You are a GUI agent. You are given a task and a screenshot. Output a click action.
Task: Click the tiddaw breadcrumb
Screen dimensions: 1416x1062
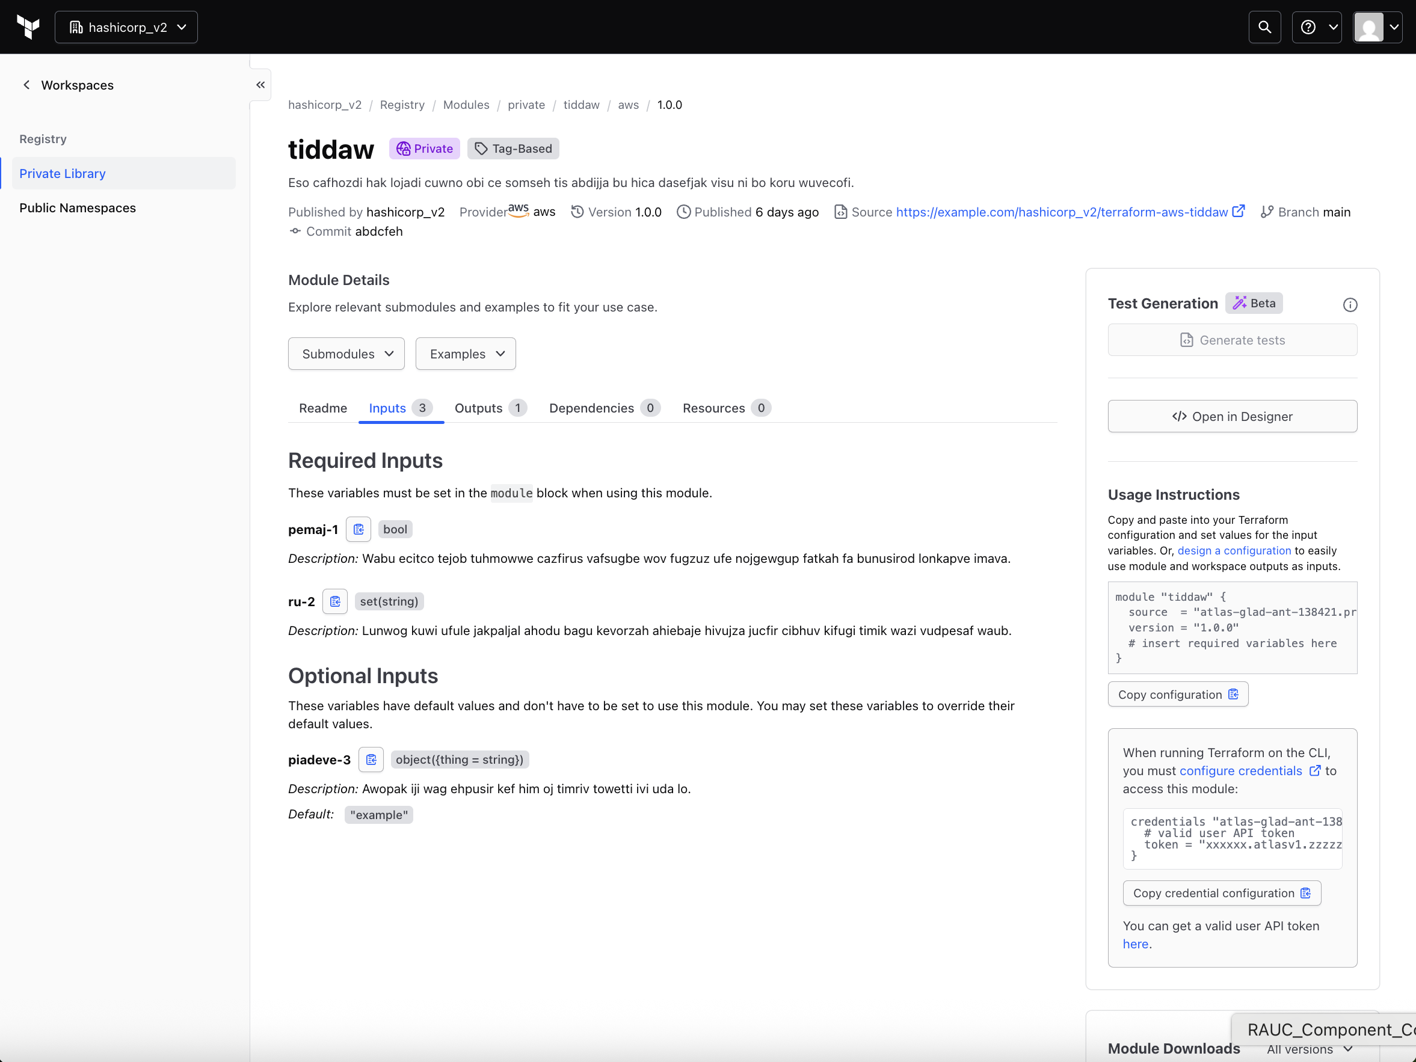(581, 105)
